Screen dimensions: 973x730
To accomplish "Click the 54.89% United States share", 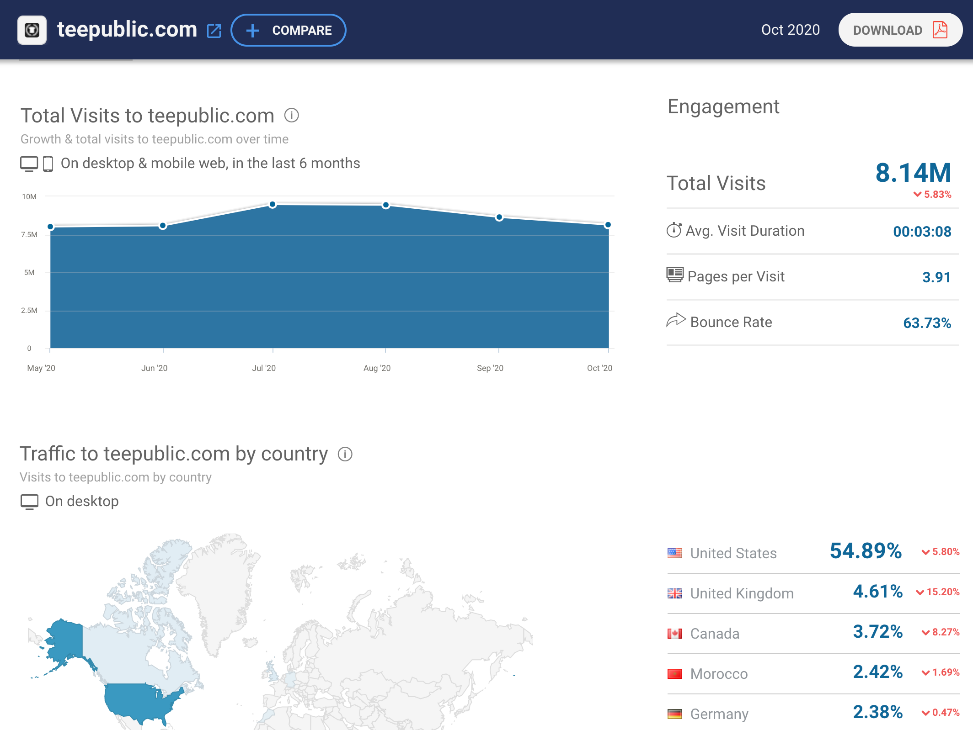I will click(x=866, y=551).
